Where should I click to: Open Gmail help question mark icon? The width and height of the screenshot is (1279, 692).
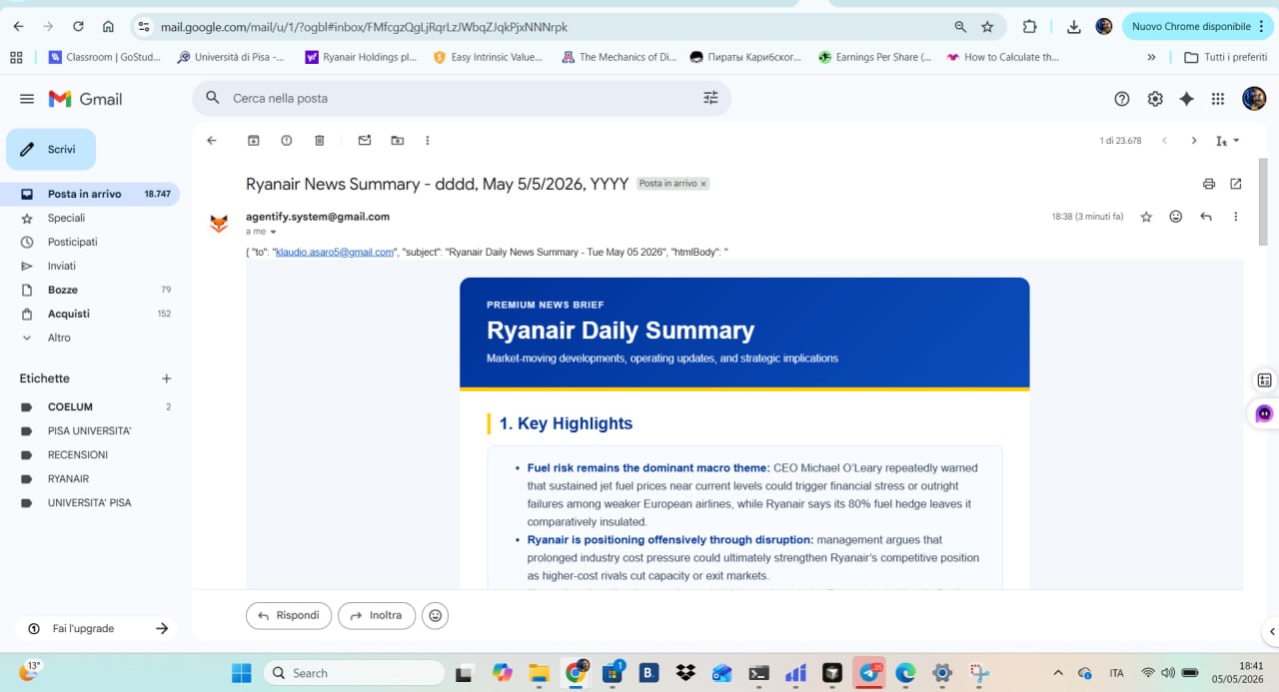[x=1122, y=99]
